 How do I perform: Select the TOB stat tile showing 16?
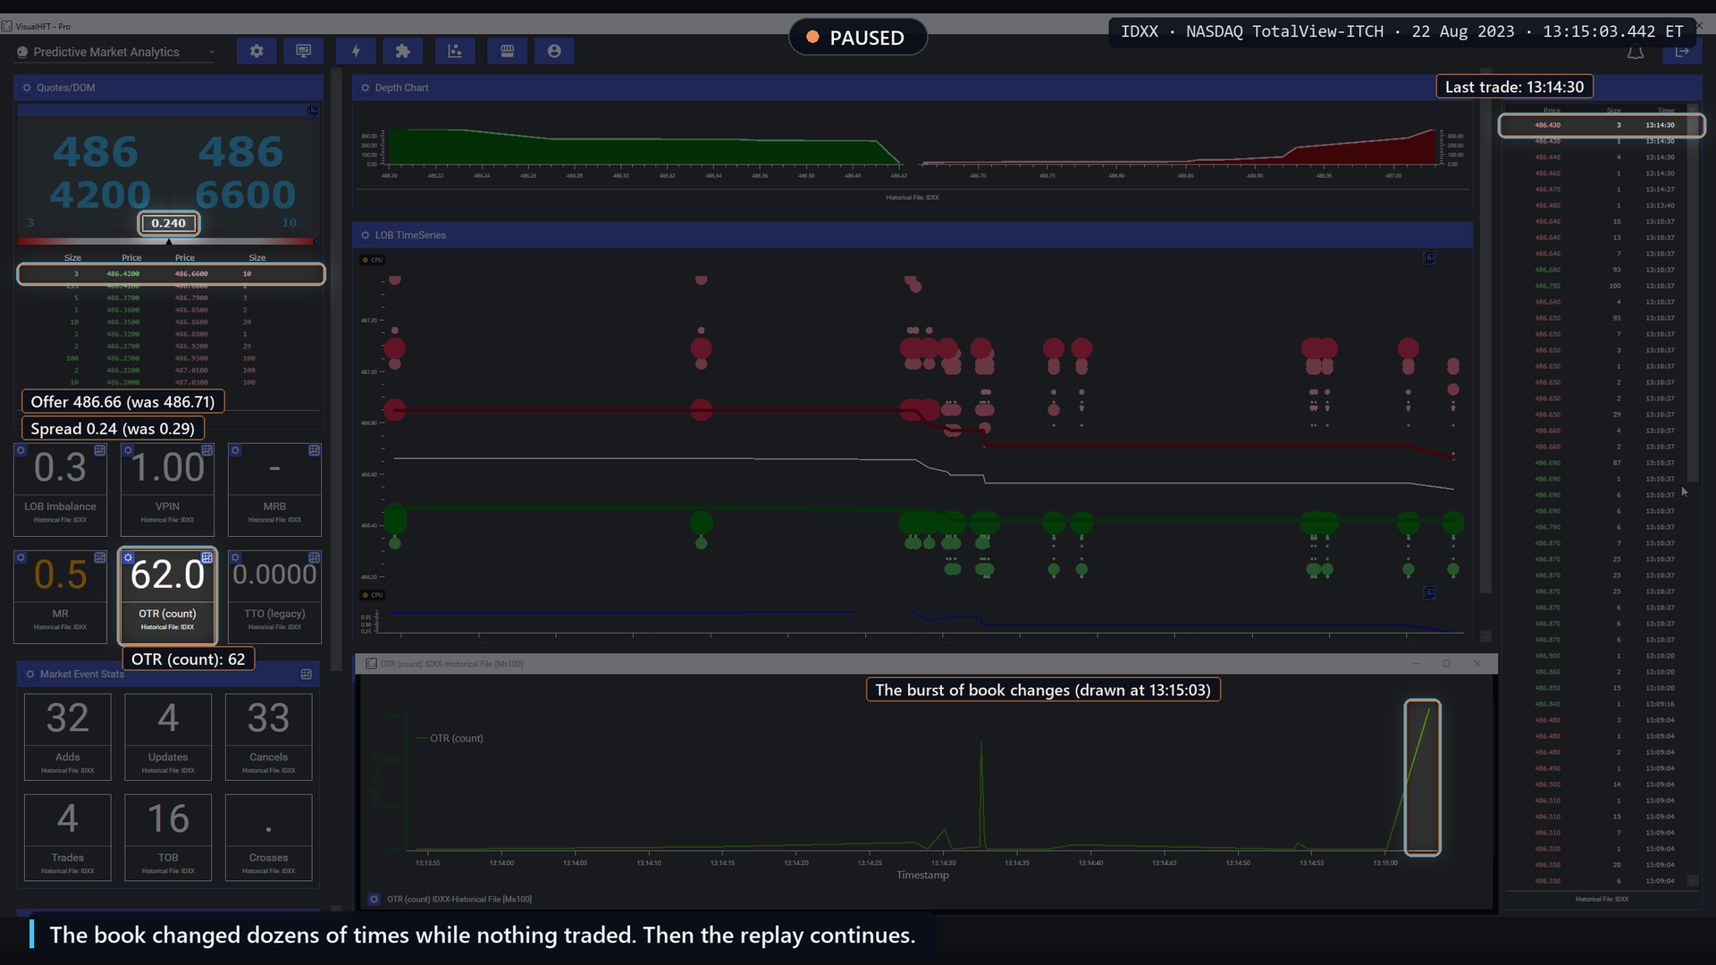(168, 838)
